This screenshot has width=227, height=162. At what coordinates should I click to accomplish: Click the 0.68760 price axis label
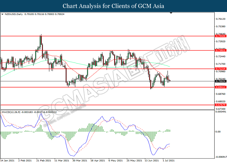point(221,94)
